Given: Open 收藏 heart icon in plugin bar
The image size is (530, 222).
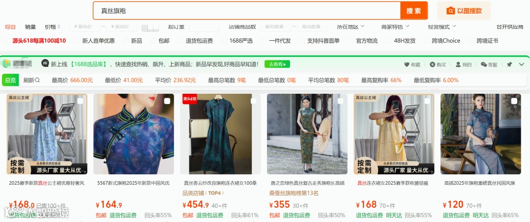Looking at the screenshot, I should point(407,64).
